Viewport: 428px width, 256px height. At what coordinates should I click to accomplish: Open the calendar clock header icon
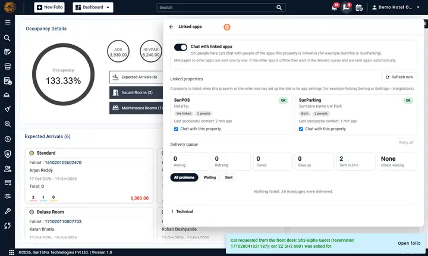[x=359, y=7]
